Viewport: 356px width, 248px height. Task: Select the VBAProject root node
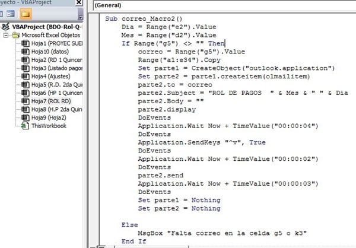[45, 27]
